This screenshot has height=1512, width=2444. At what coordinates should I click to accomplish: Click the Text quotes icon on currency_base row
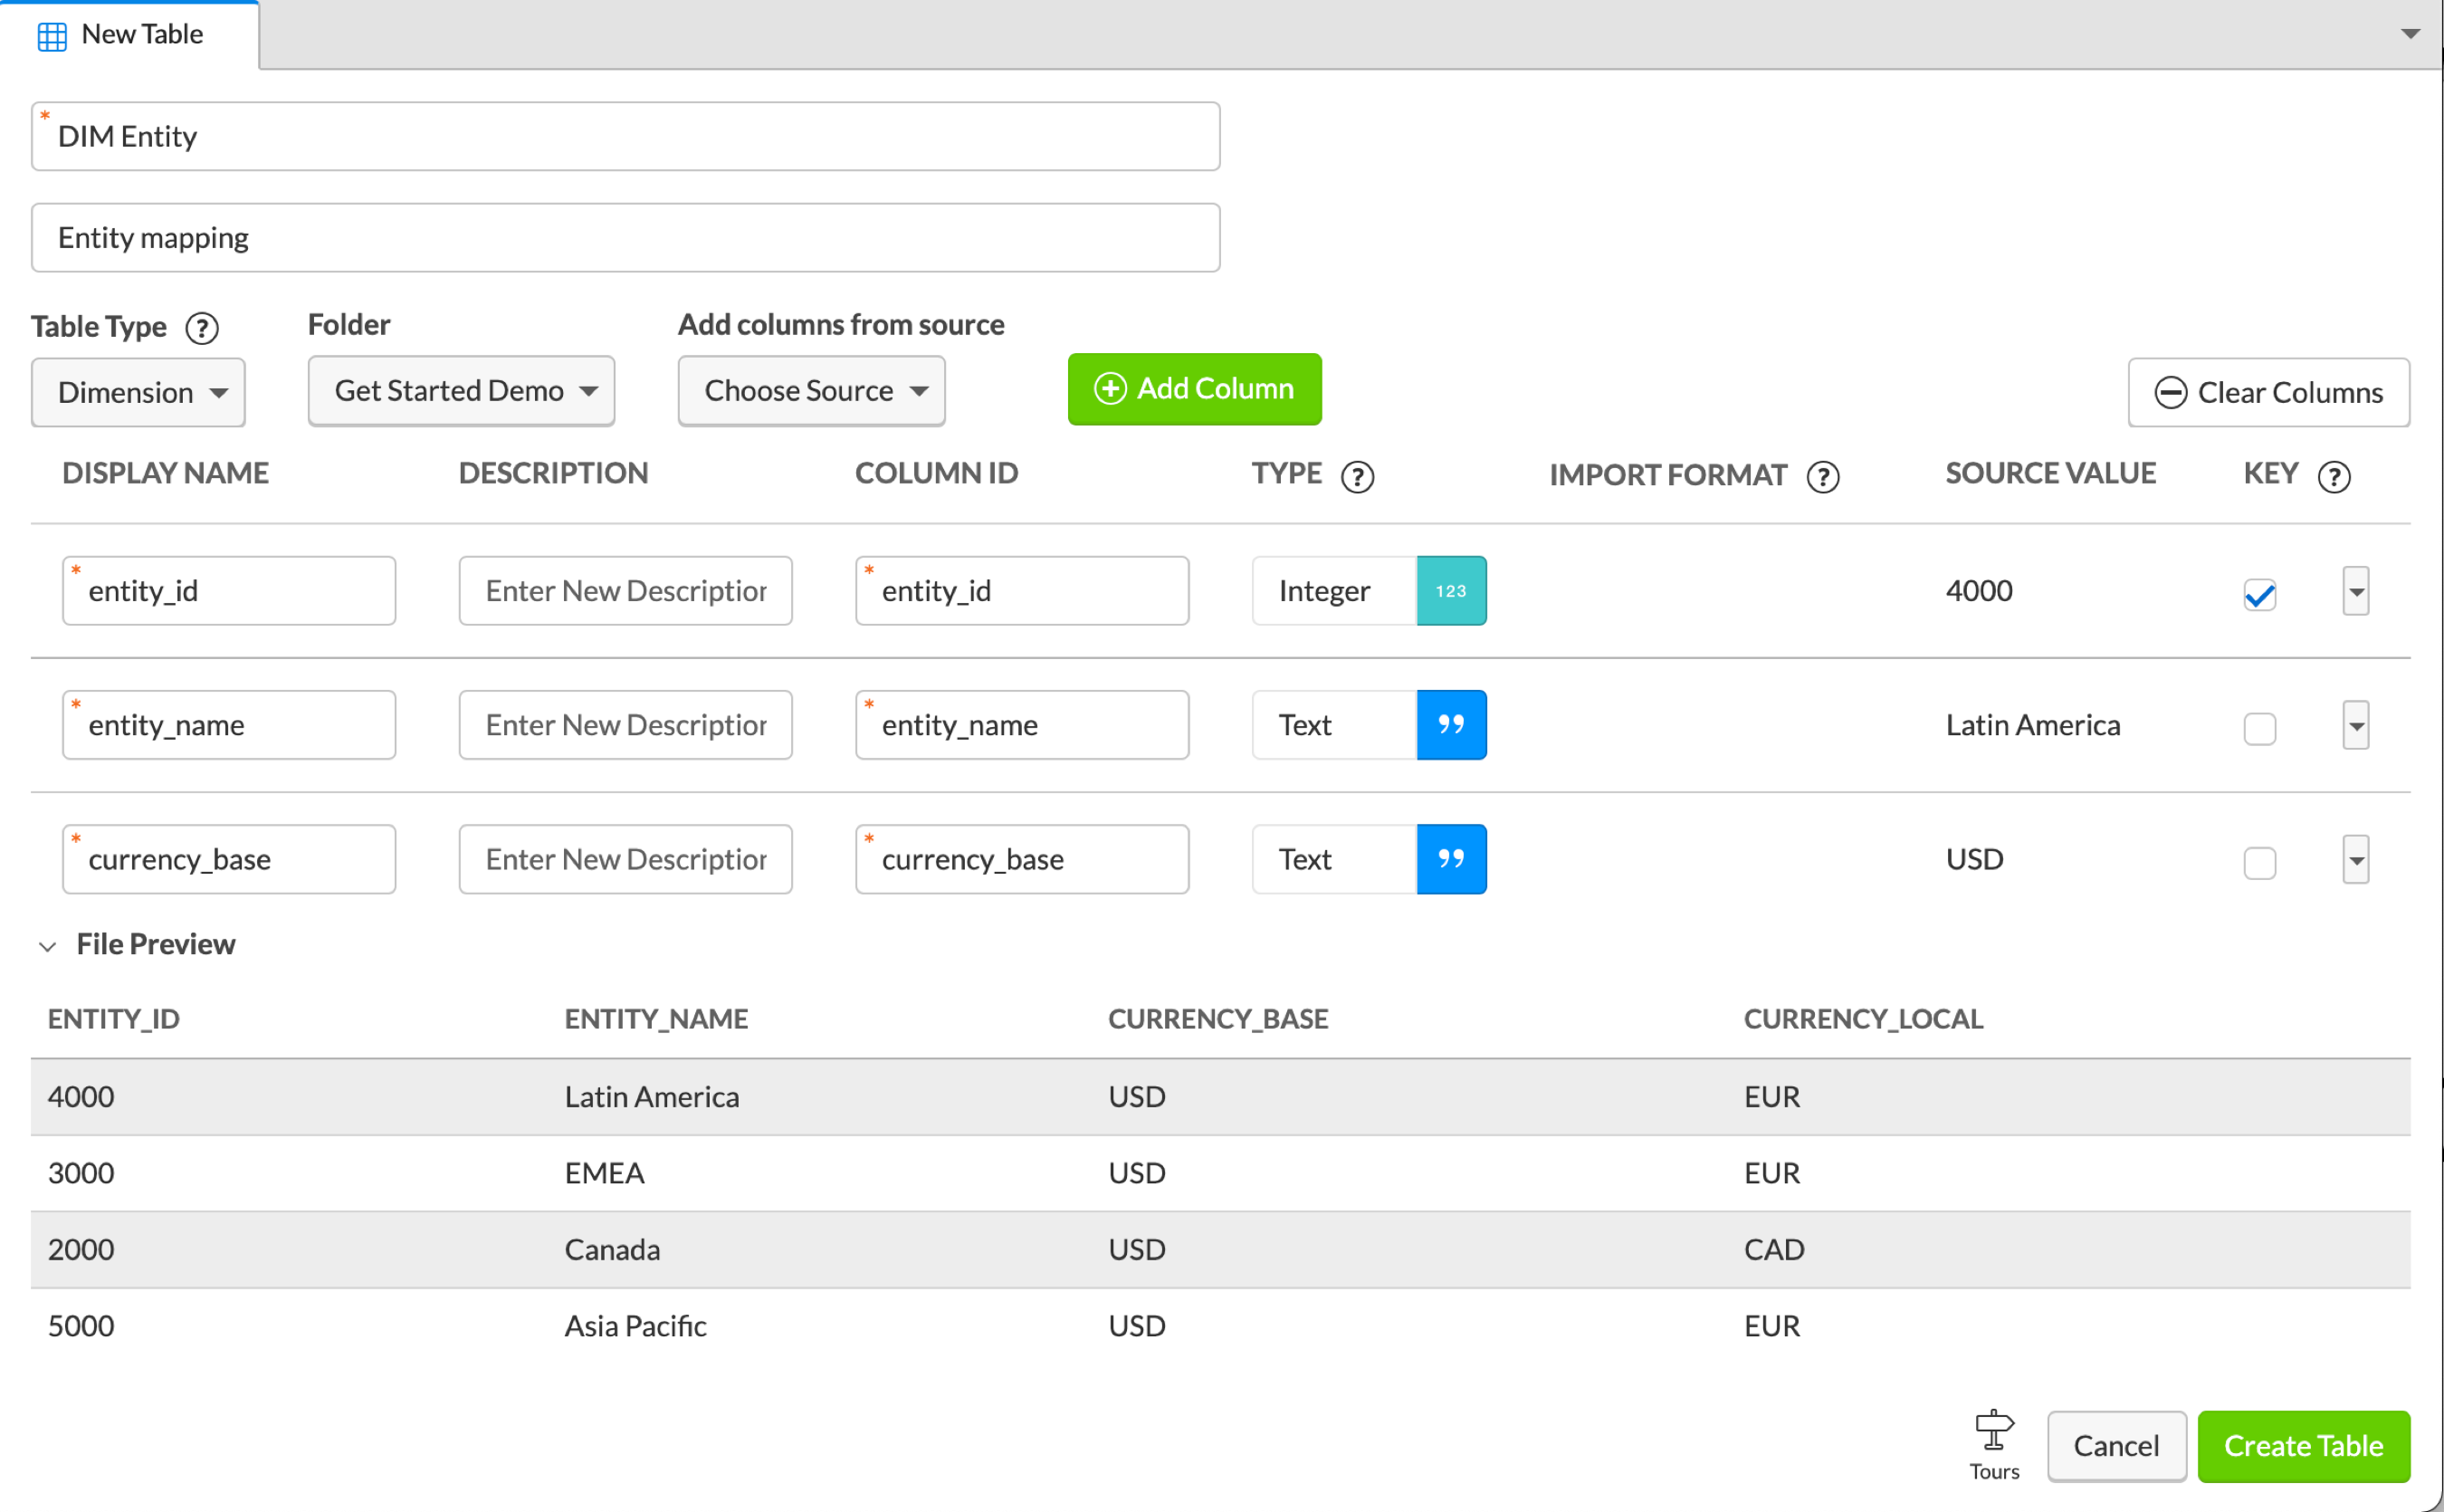tap(1451, 858)
